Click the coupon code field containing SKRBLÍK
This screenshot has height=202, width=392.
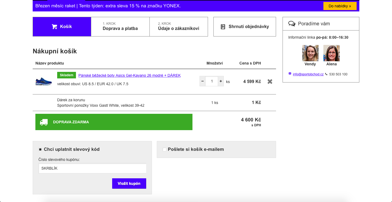tap(92, 168)
